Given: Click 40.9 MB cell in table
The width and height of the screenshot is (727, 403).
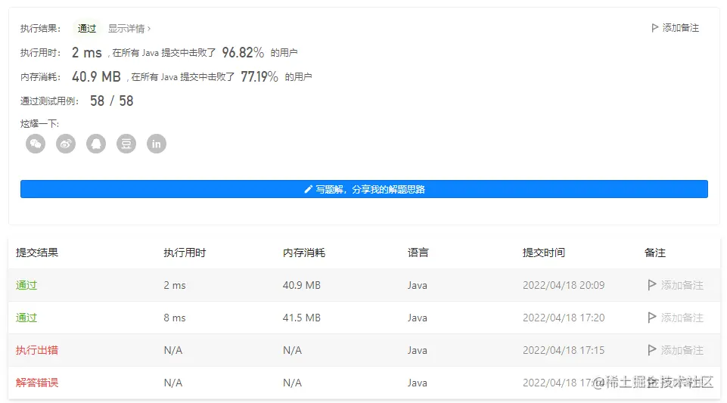Looking at the screenshot, I should [302, 285].
